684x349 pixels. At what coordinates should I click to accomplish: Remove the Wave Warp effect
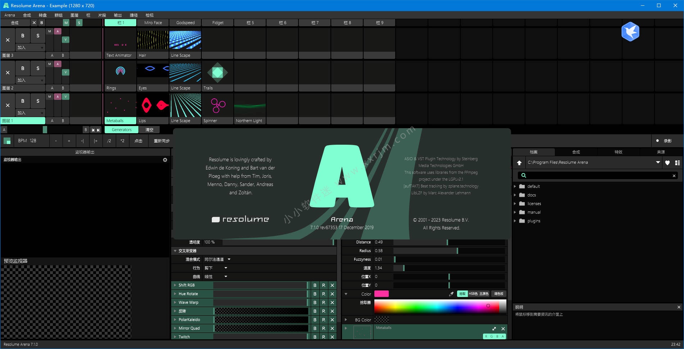[x=332, y=302]
